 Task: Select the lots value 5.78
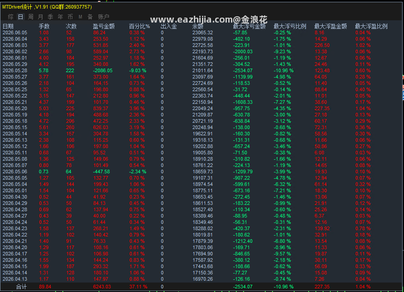(x=43, y=70)
